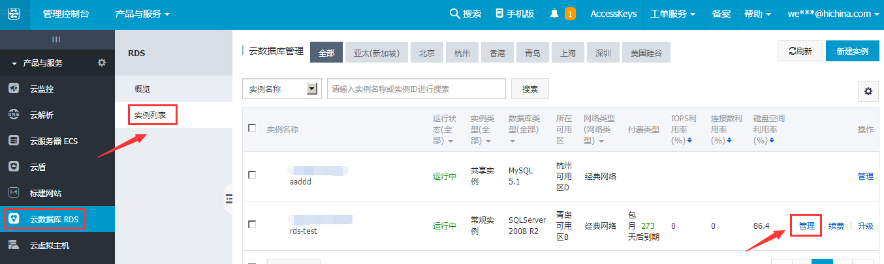Screen dimensions: 884x264
Task: Click 管理 link for rds-test instance
Action: (807, 226)
